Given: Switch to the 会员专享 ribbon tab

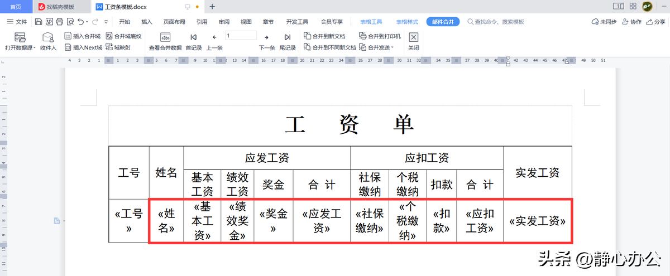Looking at the screenshot, I should 332,22.
